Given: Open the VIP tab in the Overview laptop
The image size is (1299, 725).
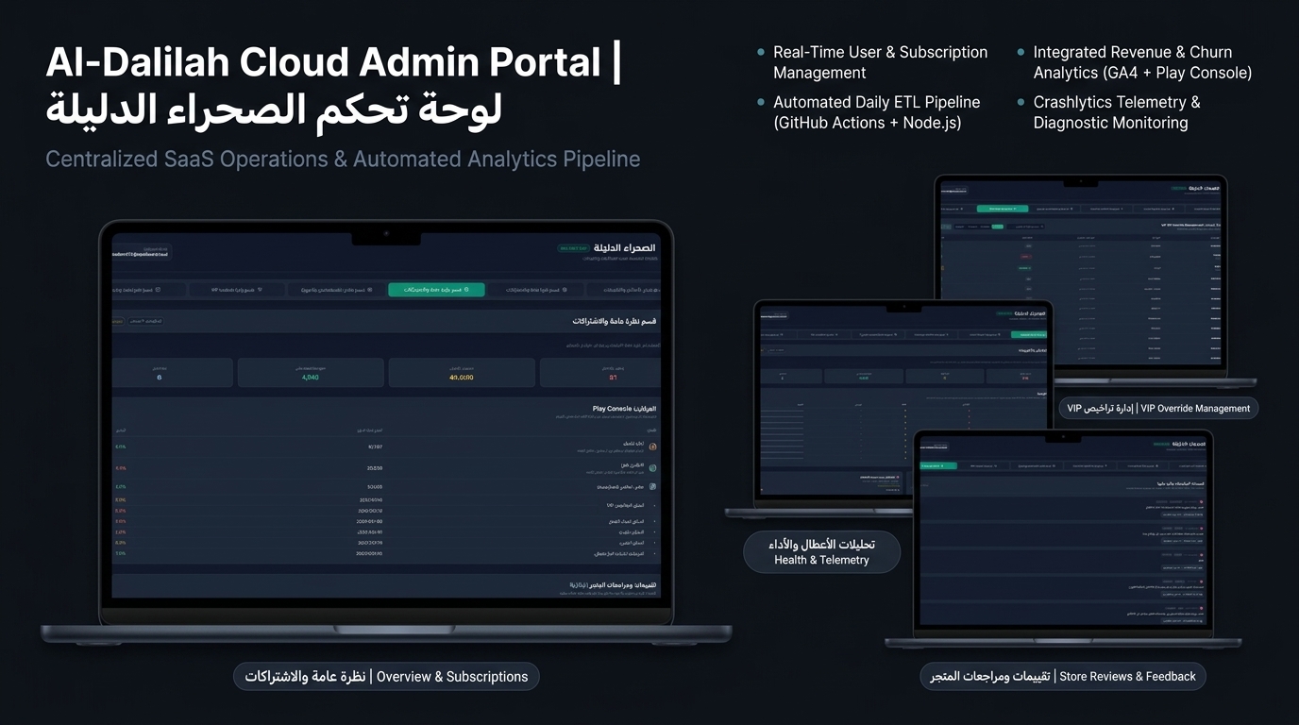Looking at the screenshot, I should [236, 290].
